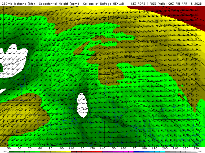Click the 200 value on the color scale

click(x=165, y=148)
